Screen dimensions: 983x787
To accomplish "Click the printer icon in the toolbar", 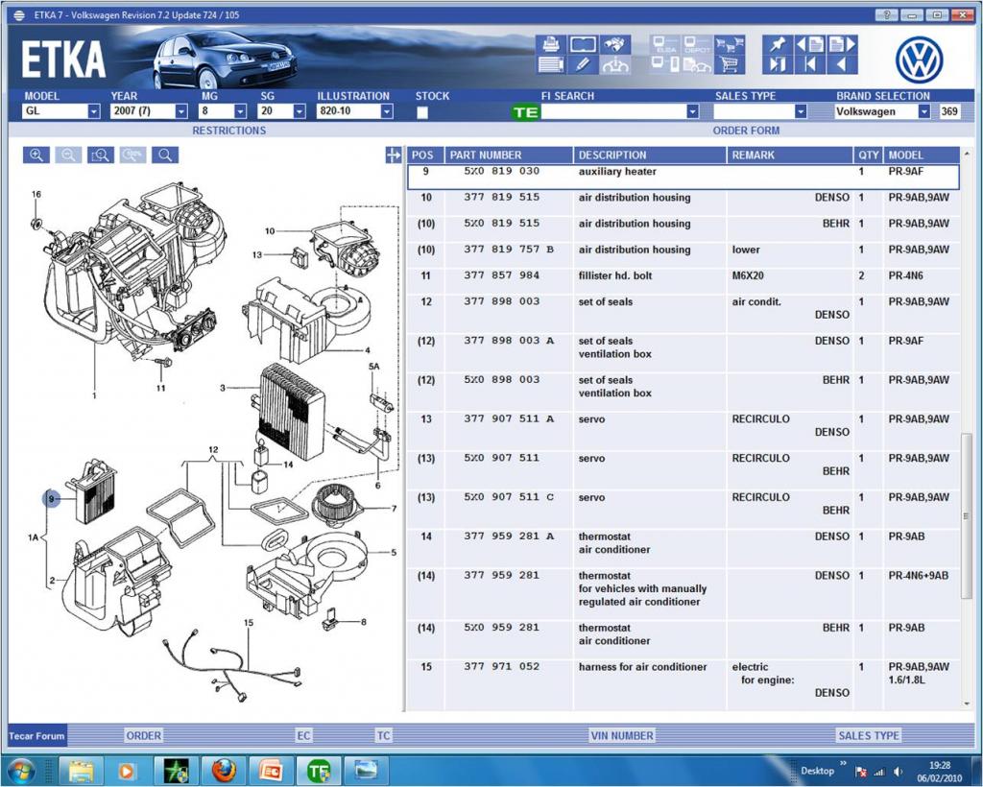I will coord(550,44).
